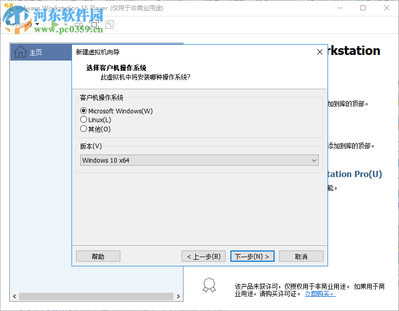Maximize the VMware Player window
The width and height of the screenshot is (399, 311).
[363, 8]
